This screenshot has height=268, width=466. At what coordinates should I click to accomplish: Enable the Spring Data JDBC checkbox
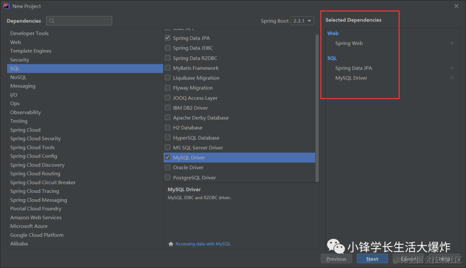pos(167,48)
